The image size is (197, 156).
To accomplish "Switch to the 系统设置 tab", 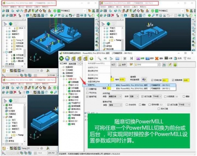I will click(72, 64).
